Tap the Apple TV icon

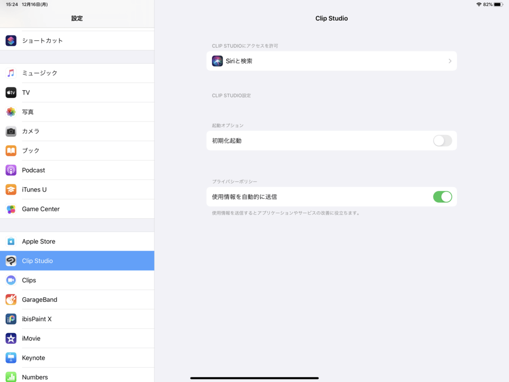point(11,92)
